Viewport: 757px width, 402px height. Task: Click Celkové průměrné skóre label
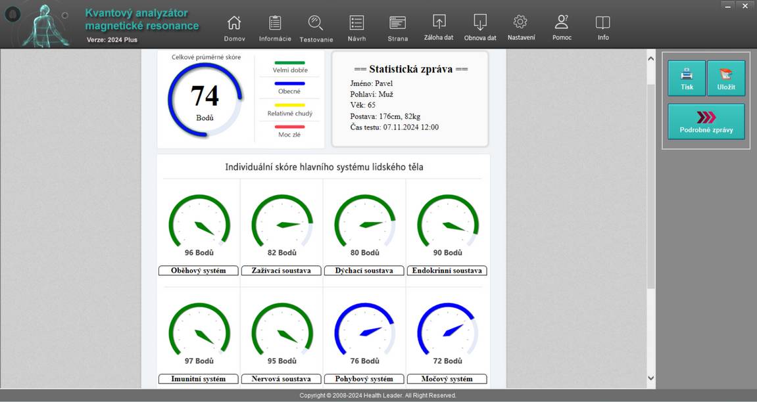[x=206, y=57]
